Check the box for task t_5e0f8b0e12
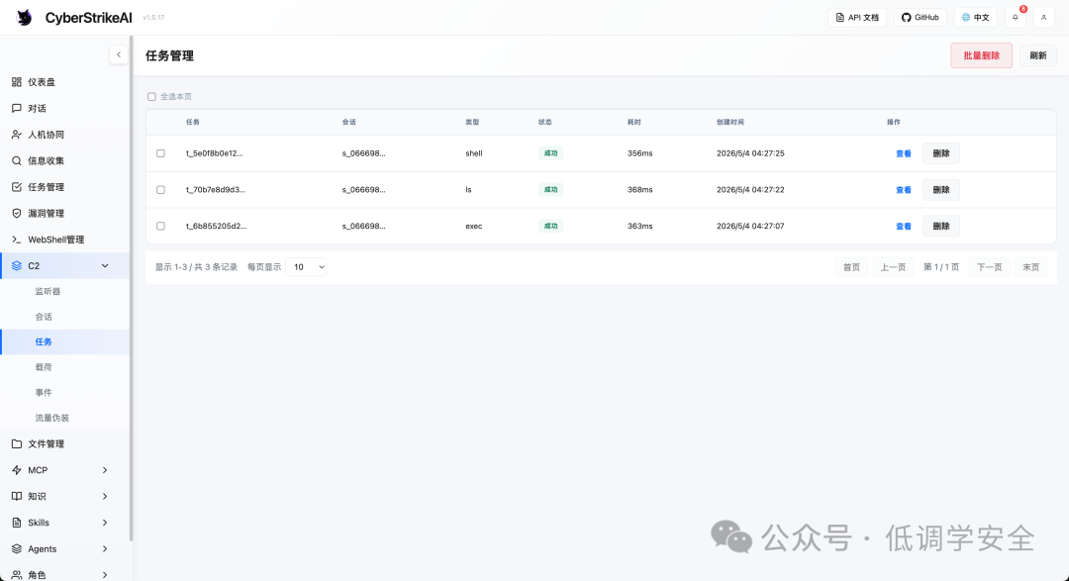 pyautogui.click(x=161, y=153)
